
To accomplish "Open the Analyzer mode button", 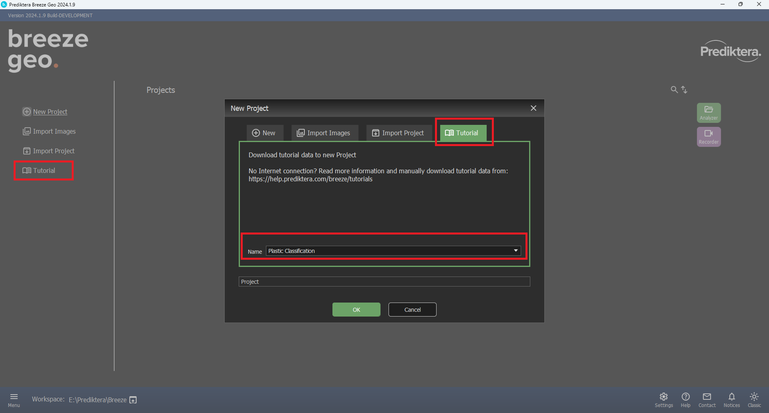I will [709, 112].
